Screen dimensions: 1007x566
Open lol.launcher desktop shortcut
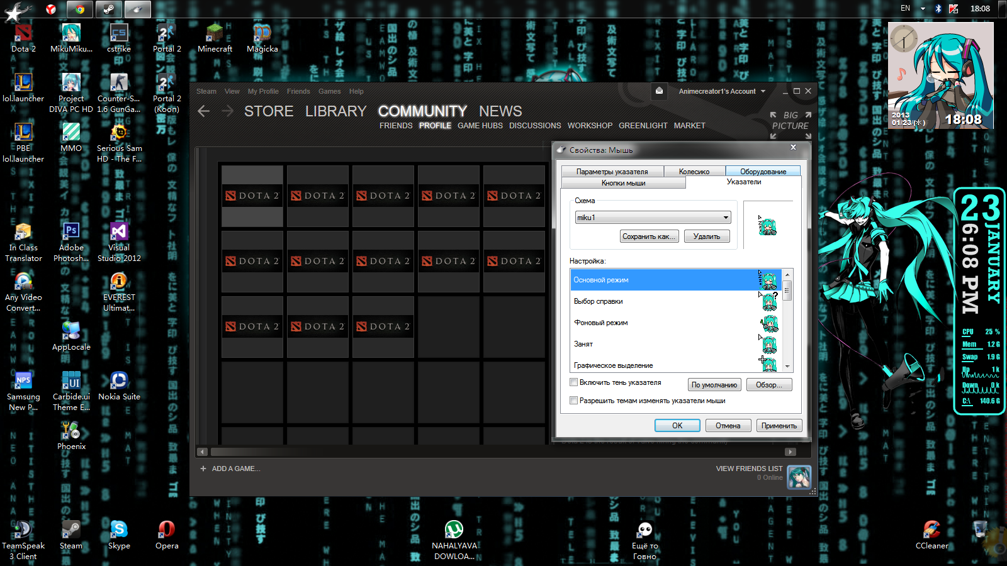coord(23,87)
